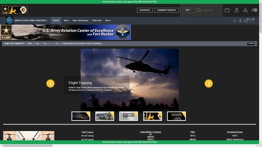
Task: Click the Flight Training slide caption
Action: click(x=97, y=85)
